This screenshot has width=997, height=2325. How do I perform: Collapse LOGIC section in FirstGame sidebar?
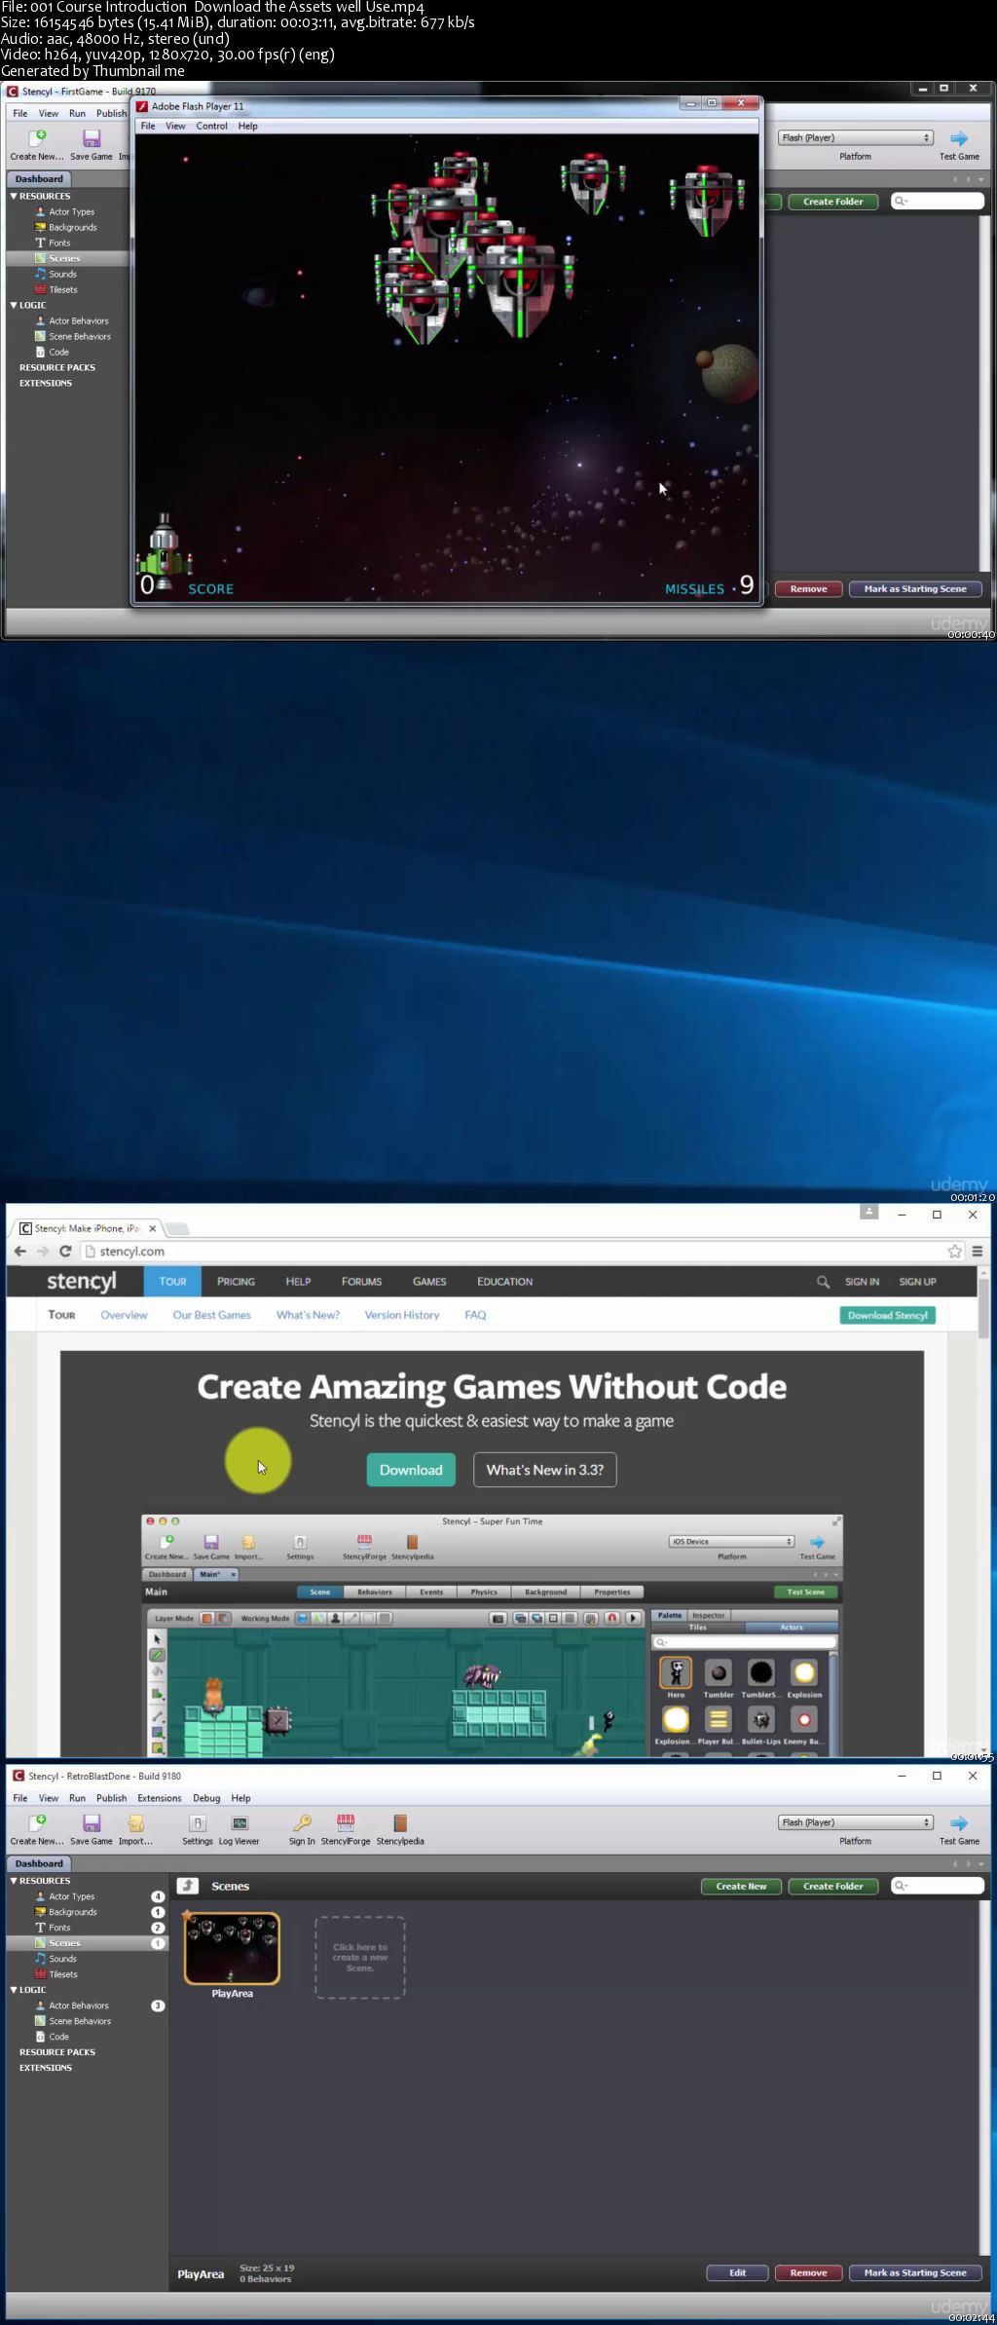(x=14, y=305)
